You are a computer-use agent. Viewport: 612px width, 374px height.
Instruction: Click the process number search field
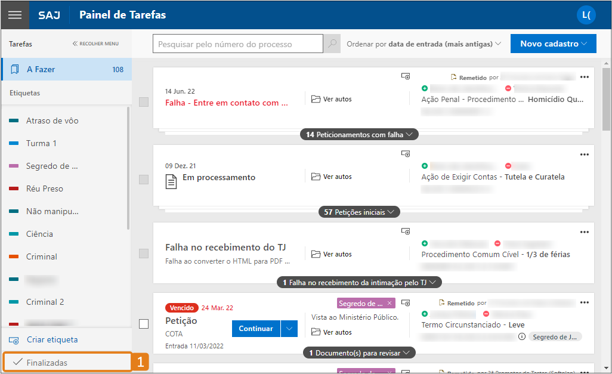point(237,44)
